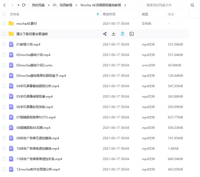Expand the chevron after 01、视频教程 breadcrumb
Screen dimensions: 200x177
[x=76, y=5]
